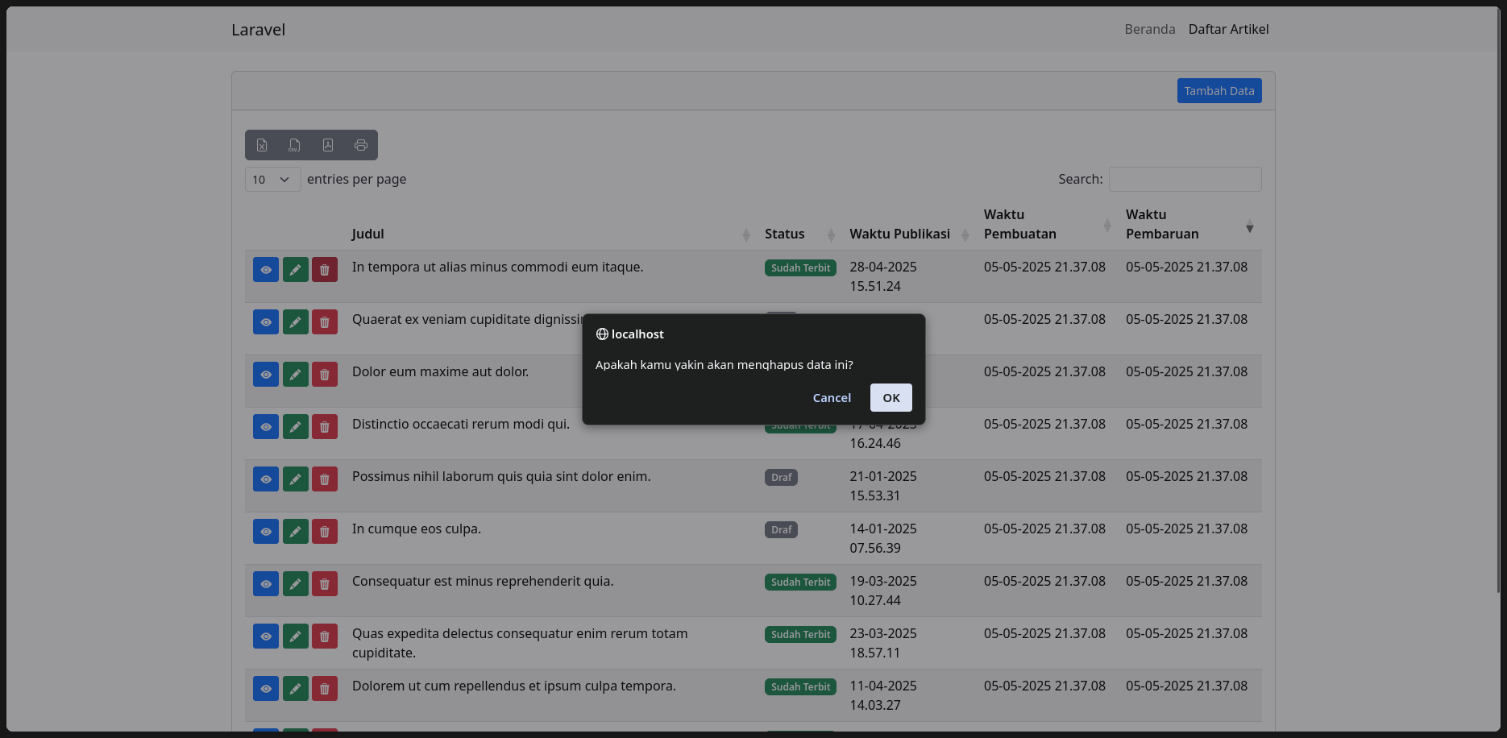View article 'Possimus nihil laborum quis'
The height and width of the screenshot is (738, 1507).
(x=266, y=479)
